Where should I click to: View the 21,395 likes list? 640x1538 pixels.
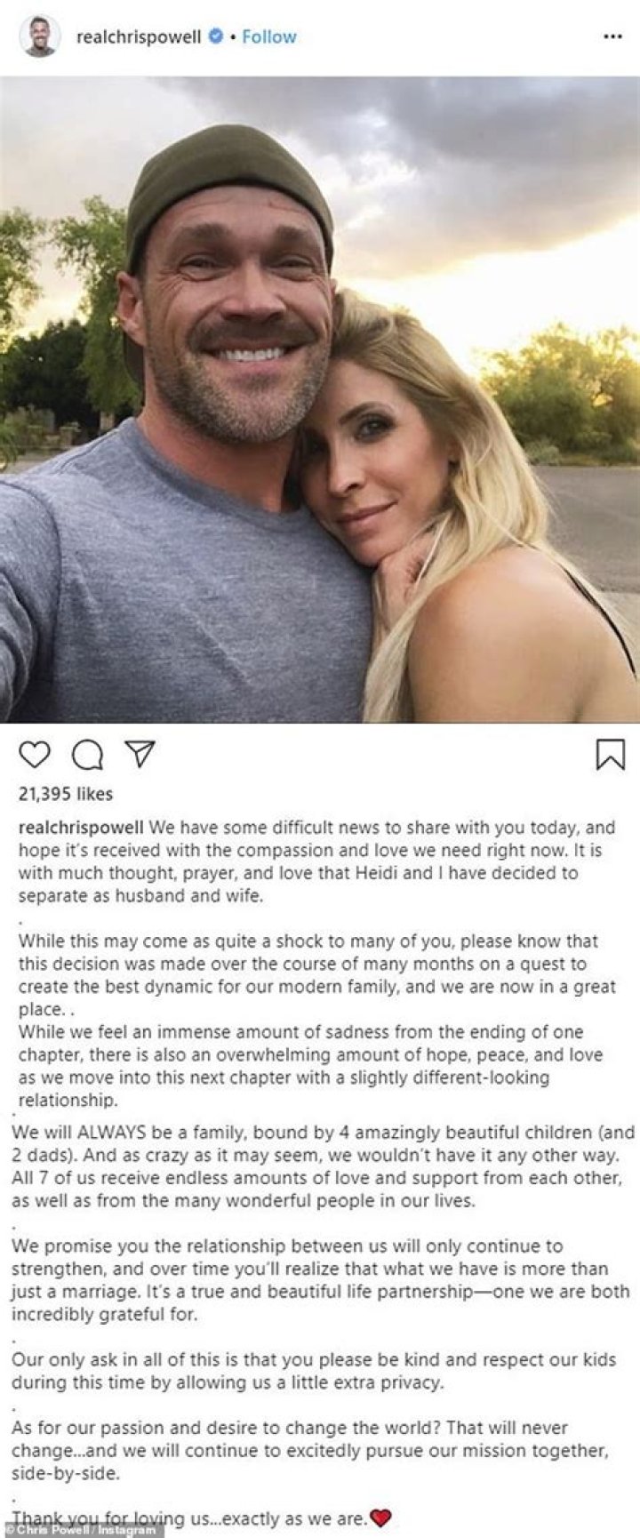(66, 794)
